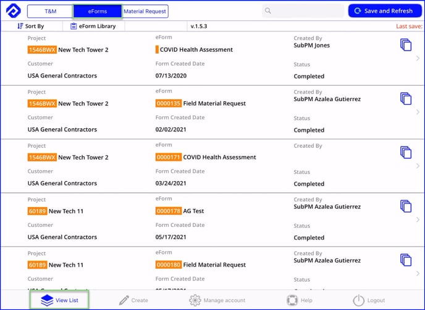Image resolution: width=425 pixels, height=310 pixels.
Task: Click the Sort By sort icon
Action: [x=20, y=26]
